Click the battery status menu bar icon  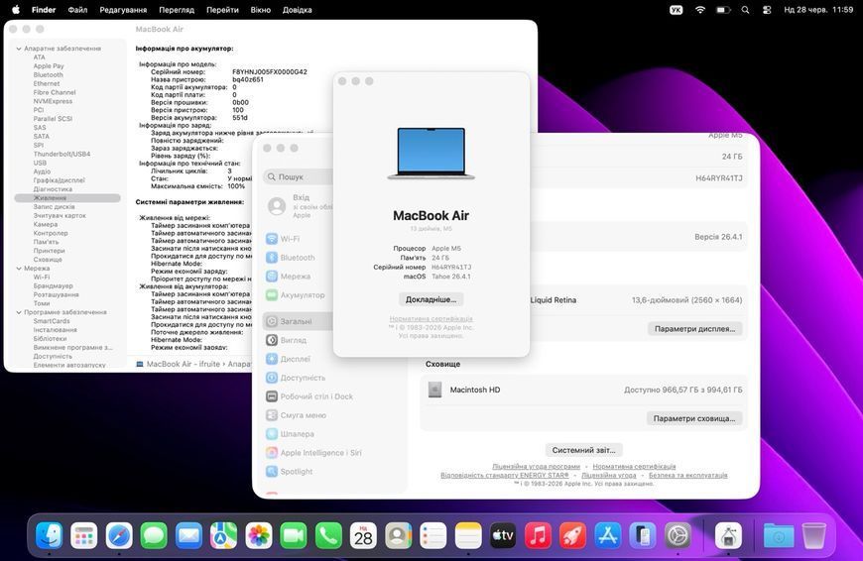(x=723, y=10)
